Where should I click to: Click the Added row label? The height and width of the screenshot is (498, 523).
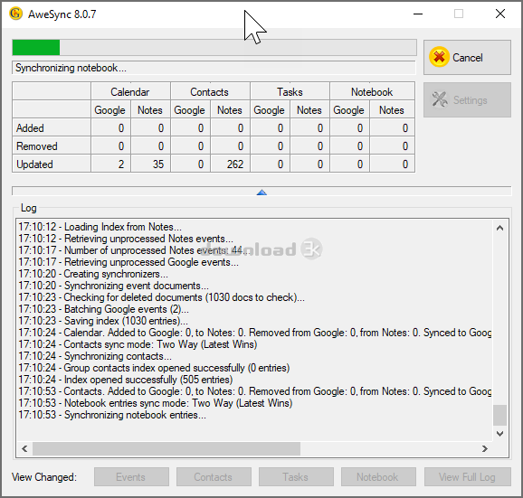point(30,128)
